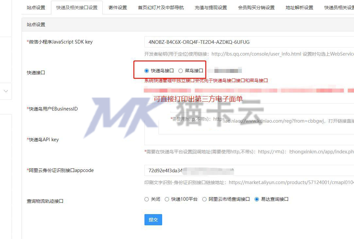Click the 快递鸟API key input field

(249, 140)
